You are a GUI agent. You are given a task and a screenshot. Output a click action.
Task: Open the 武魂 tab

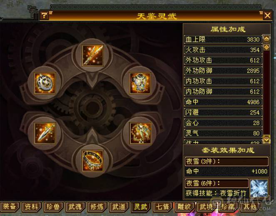(x=75, y=206)
